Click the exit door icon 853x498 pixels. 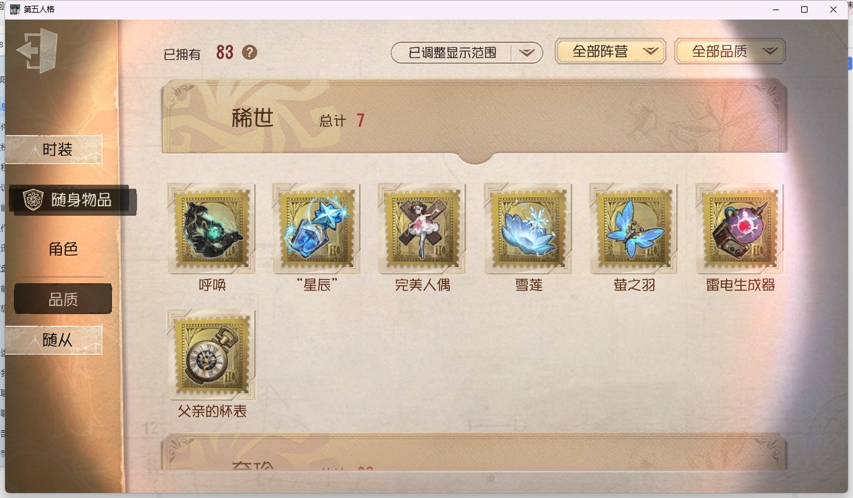[37, 50]
